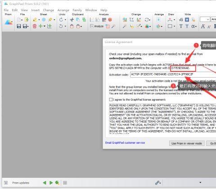Click the Duplicate sheet icon with green plus
The height and width of the screenshot is (189, 216).
click(49, 26)
